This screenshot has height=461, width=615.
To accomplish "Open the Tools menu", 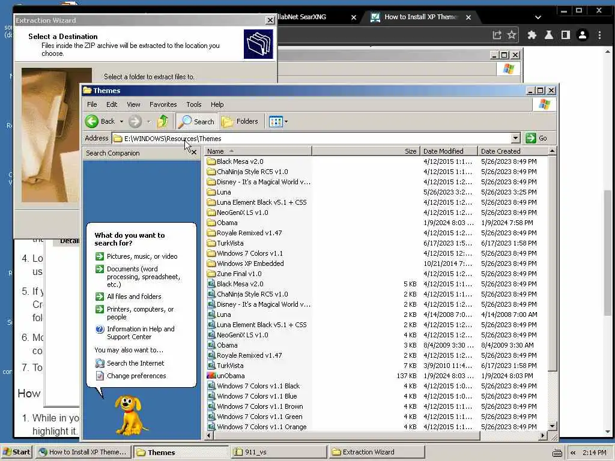I will coord(194,104).
